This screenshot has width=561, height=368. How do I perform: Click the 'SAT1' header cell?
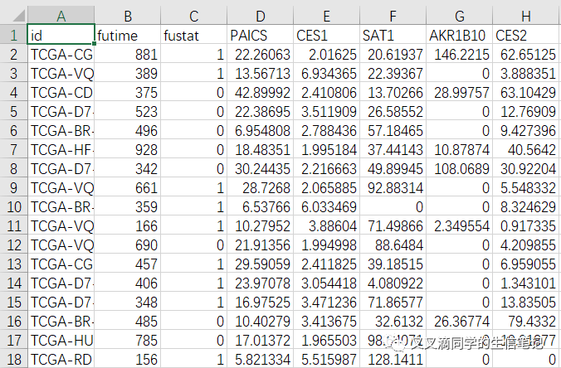[393, 35]
